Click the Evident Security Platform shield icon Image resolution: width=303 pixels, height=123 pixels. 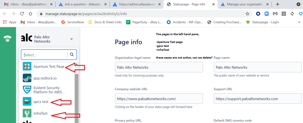click(x=27, y=90)
